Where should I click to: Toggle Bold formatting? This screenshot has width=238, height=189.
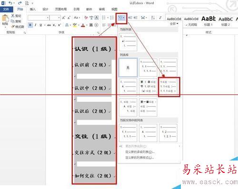(x=30, y=25)
